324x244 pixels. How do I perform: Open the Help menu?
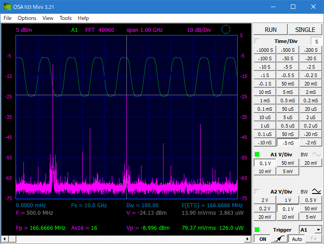(x=83, y=18)
